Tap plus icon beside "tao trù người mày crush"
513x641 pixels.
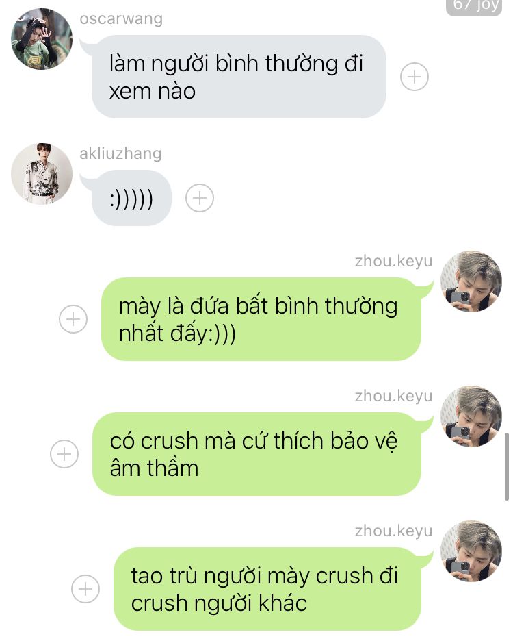85,589
